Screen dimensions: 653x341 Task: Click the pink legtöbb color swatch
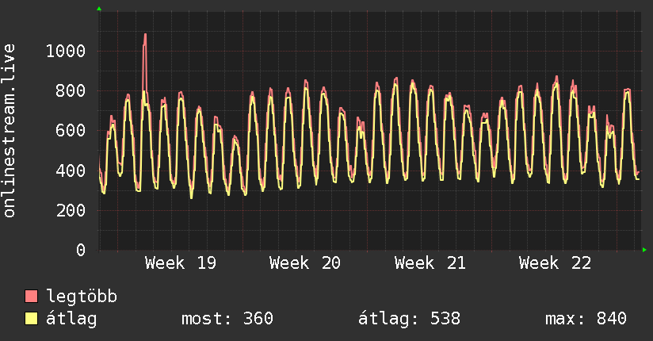(x=31, y=296)
